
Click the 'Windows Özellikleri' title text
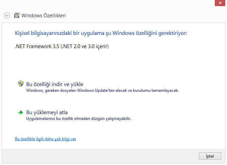pos(43,16)
